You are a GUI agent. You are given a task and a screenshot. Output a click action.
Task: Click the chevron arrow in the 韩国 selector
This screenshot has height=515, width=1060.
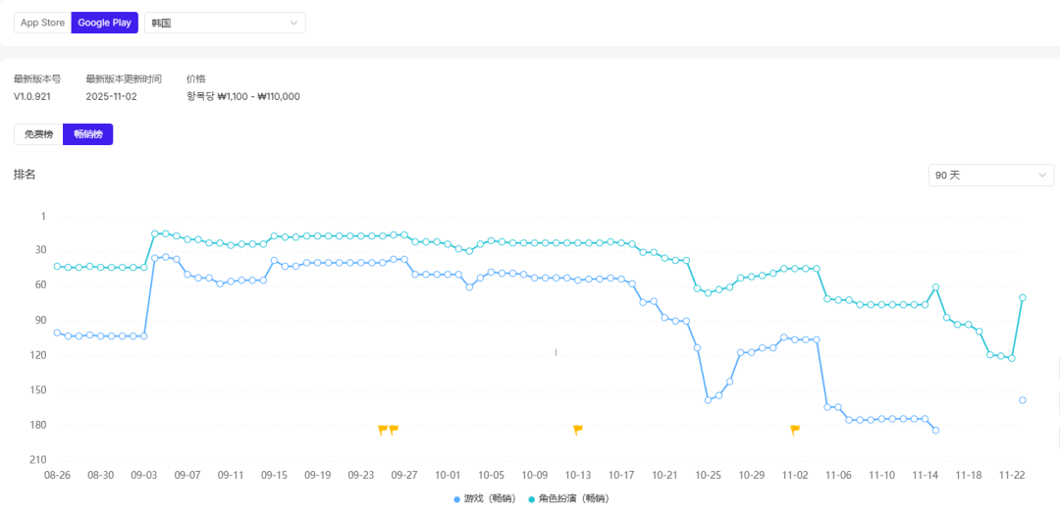pyautogui.click(x=293, y=23)
